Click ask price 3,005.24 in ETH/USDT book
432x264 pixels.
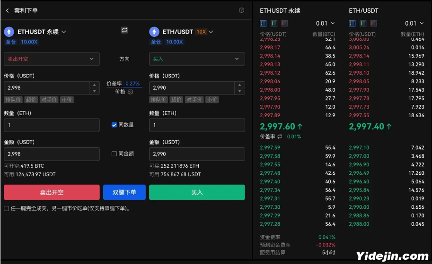[x=359, y=47]
